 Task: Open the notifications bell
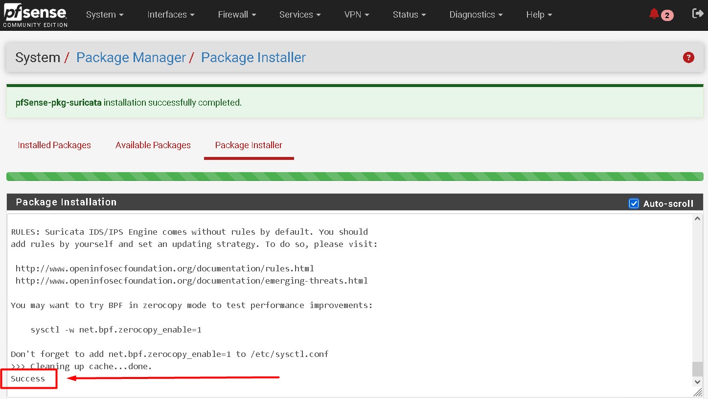[x=654, y=14]
